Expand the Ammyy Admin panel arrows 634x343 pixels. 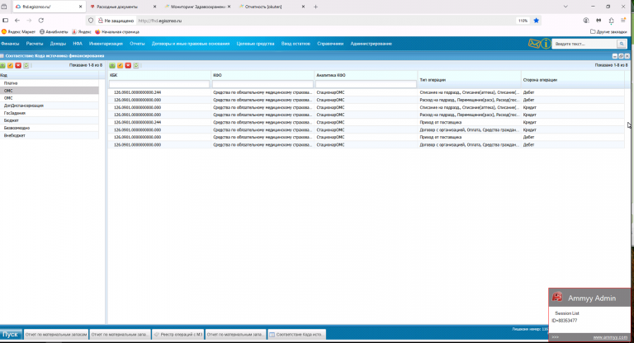[555, 337]
